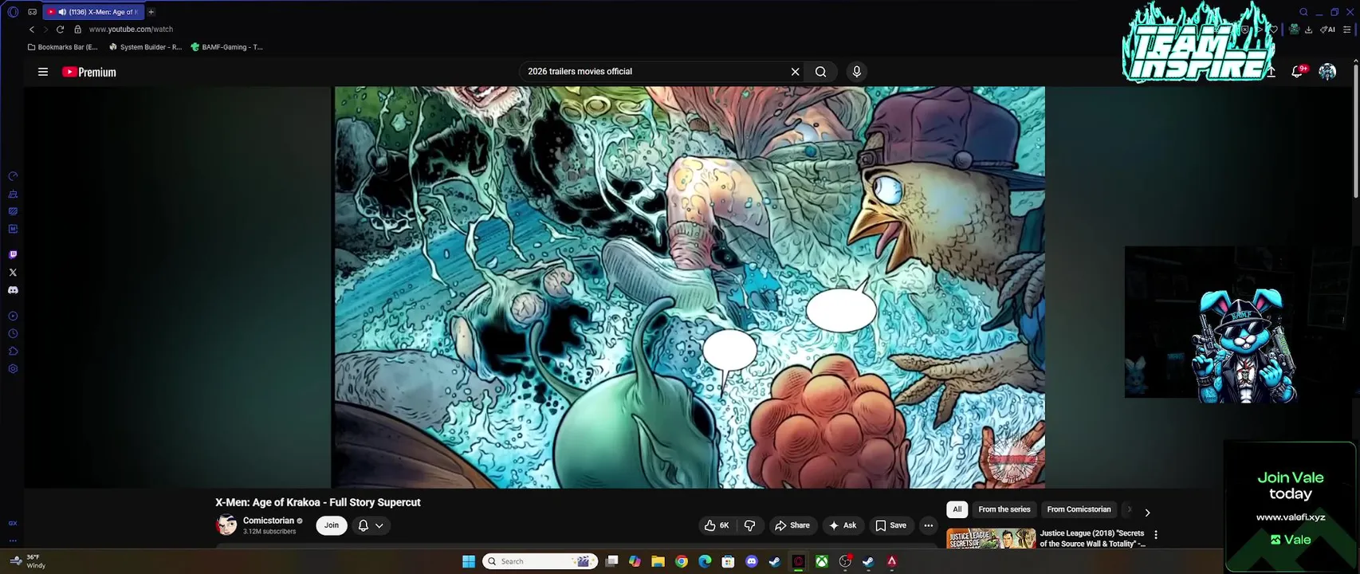Open the history clock icon in sidebar
This screenshot has width=1360, height=574.
click(x=13, y=334)
